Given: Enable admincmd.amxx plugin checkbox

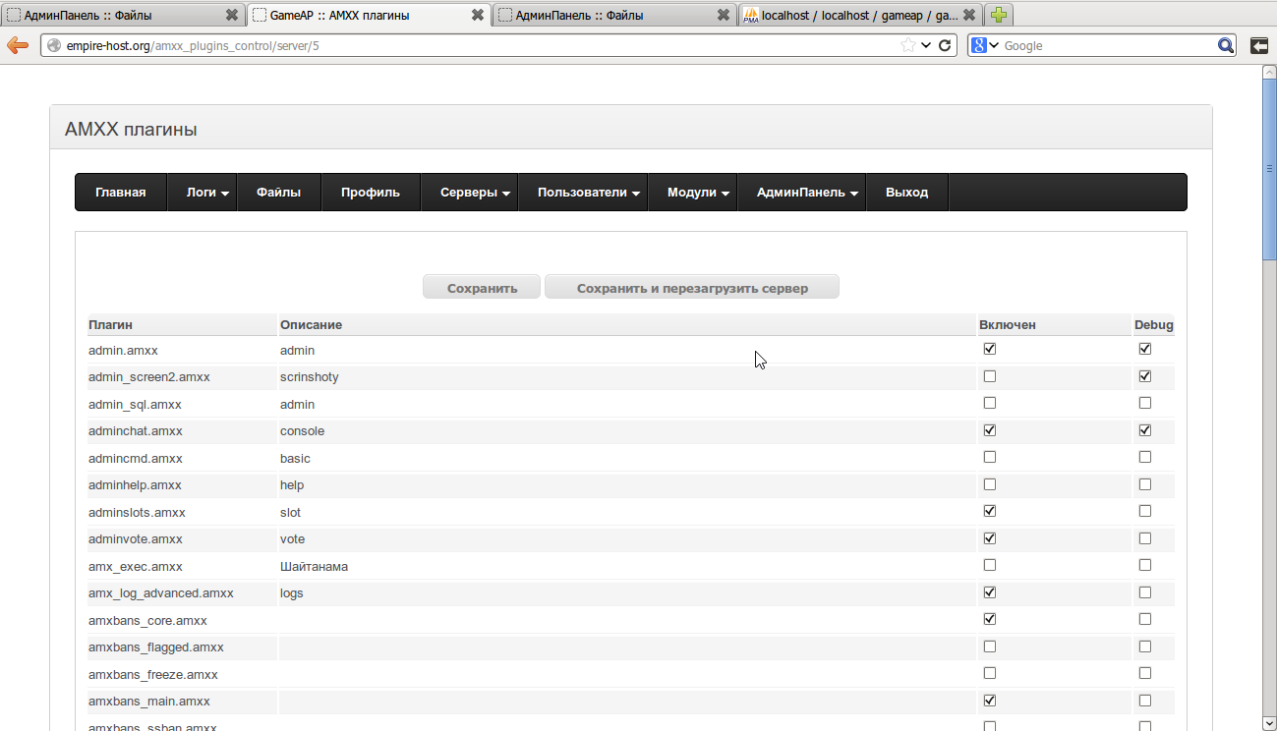Looking at the screenshot, I should (990, 457).
